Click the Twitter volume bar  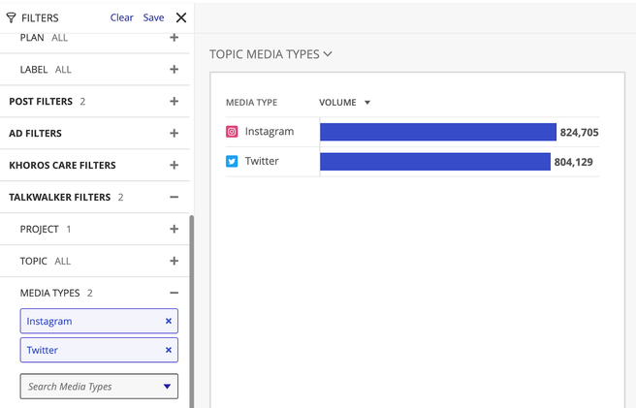(435, 162)
